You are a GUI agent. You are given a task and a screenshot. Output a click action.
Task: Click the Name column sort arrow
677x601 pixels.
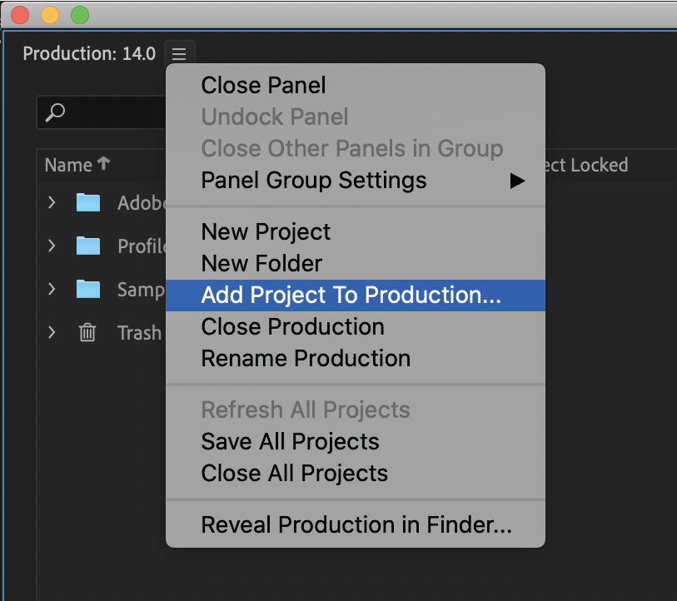pyautogui.click(x=102, y=163)
